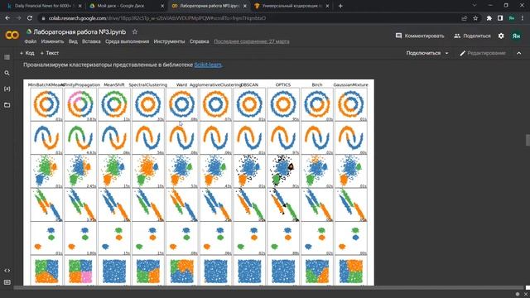Expand the Подключиться dropdown arrow
Viewport: 530px width, 298px height.
[x=447, y=53]
